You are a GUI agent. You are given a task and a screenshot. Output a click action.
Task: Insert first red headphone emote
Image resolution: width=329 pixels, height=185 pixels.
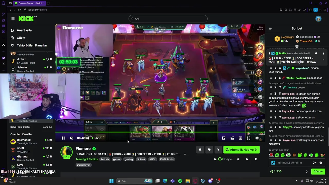[271, 155]
